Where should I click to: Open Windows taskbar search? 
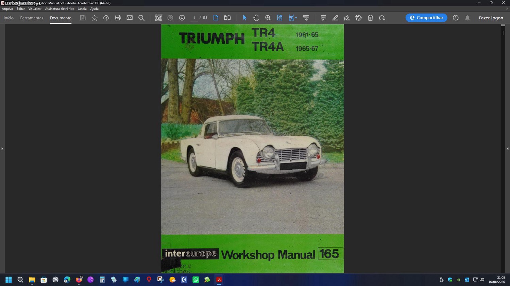pyautogui.click(x=20, y=280)
